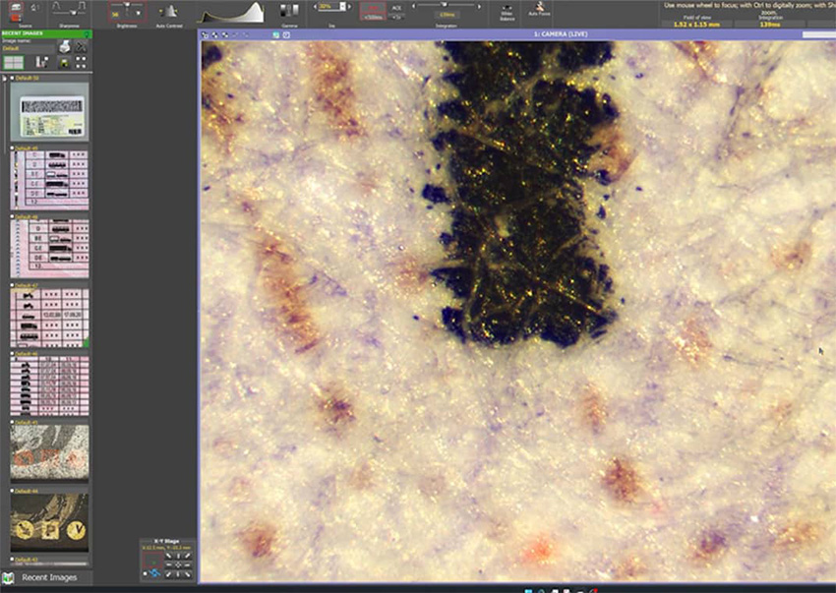
Task: Click the histogram display
Action: [231, 13]
